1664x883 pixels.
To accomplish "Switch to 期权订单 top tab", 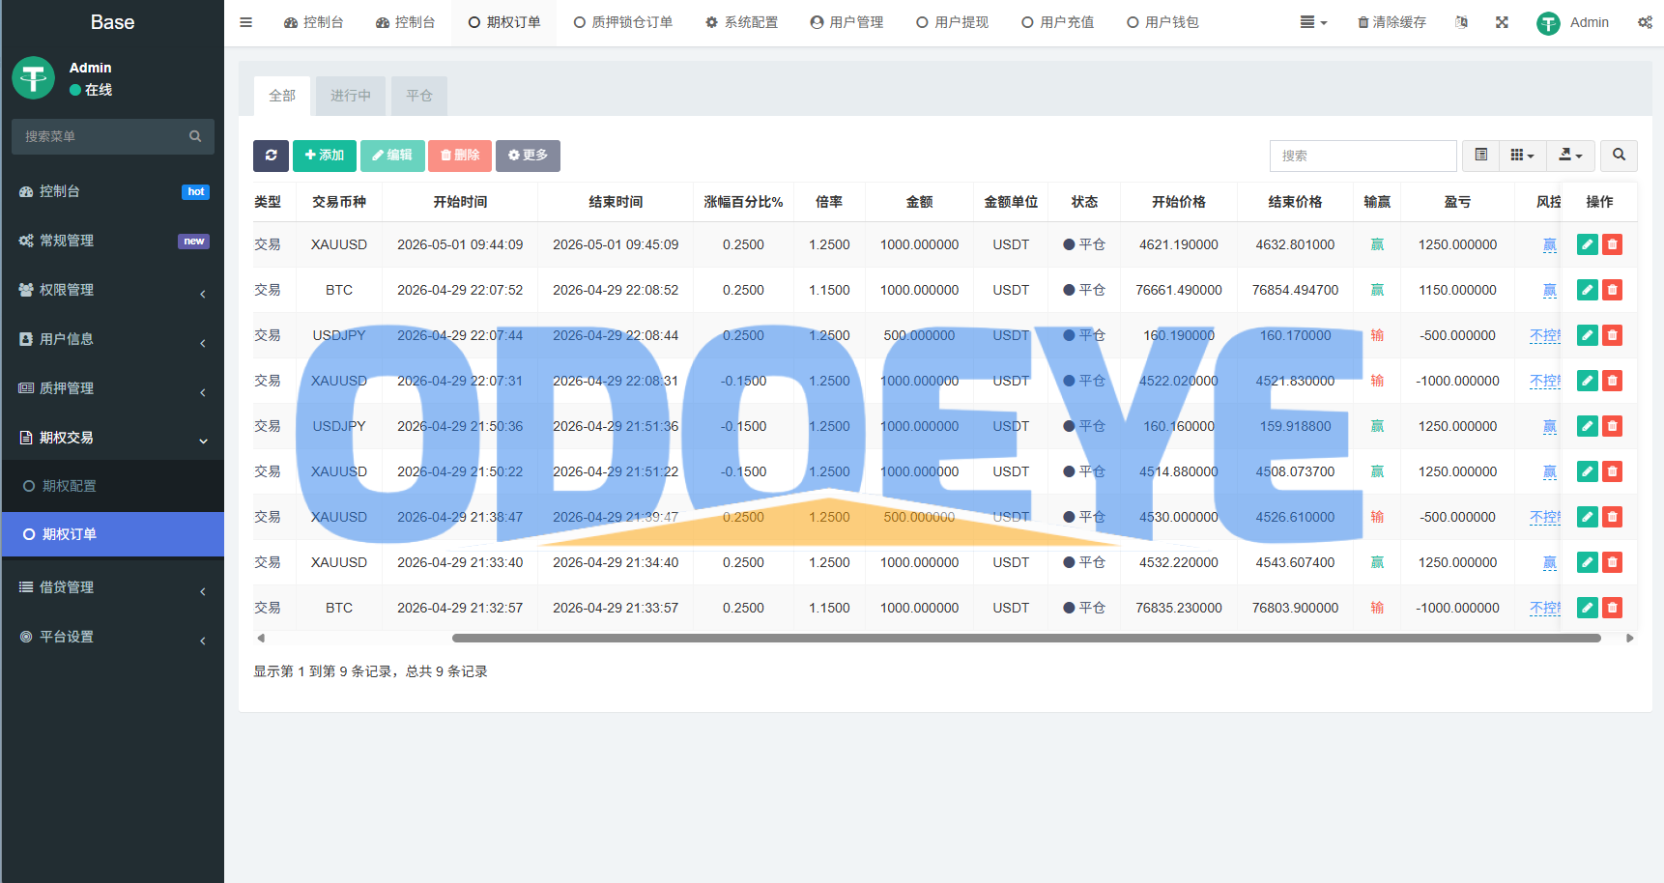I will pos(504,22).
